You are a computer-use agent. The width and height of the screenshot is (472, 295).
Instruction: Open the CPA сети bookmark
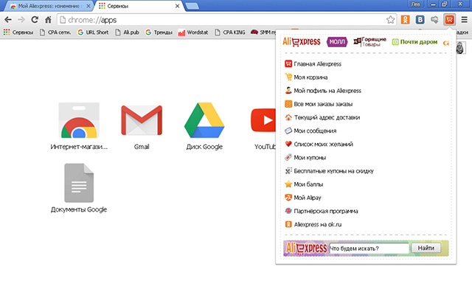coord(55,32)
